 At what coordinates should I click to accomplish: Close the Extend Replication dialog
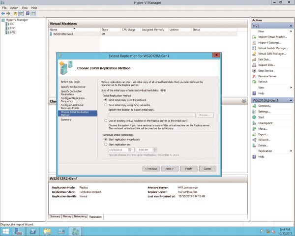pos(216,55)
